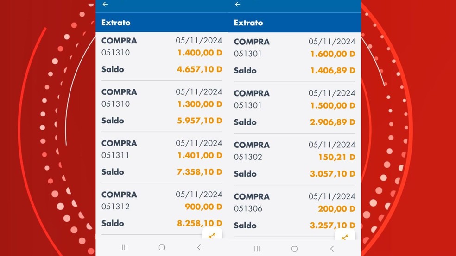Open recent apps on the right phone nav bar
This screenshot has height=256, width=456.
pyautogui.click(x=257, y=249)
